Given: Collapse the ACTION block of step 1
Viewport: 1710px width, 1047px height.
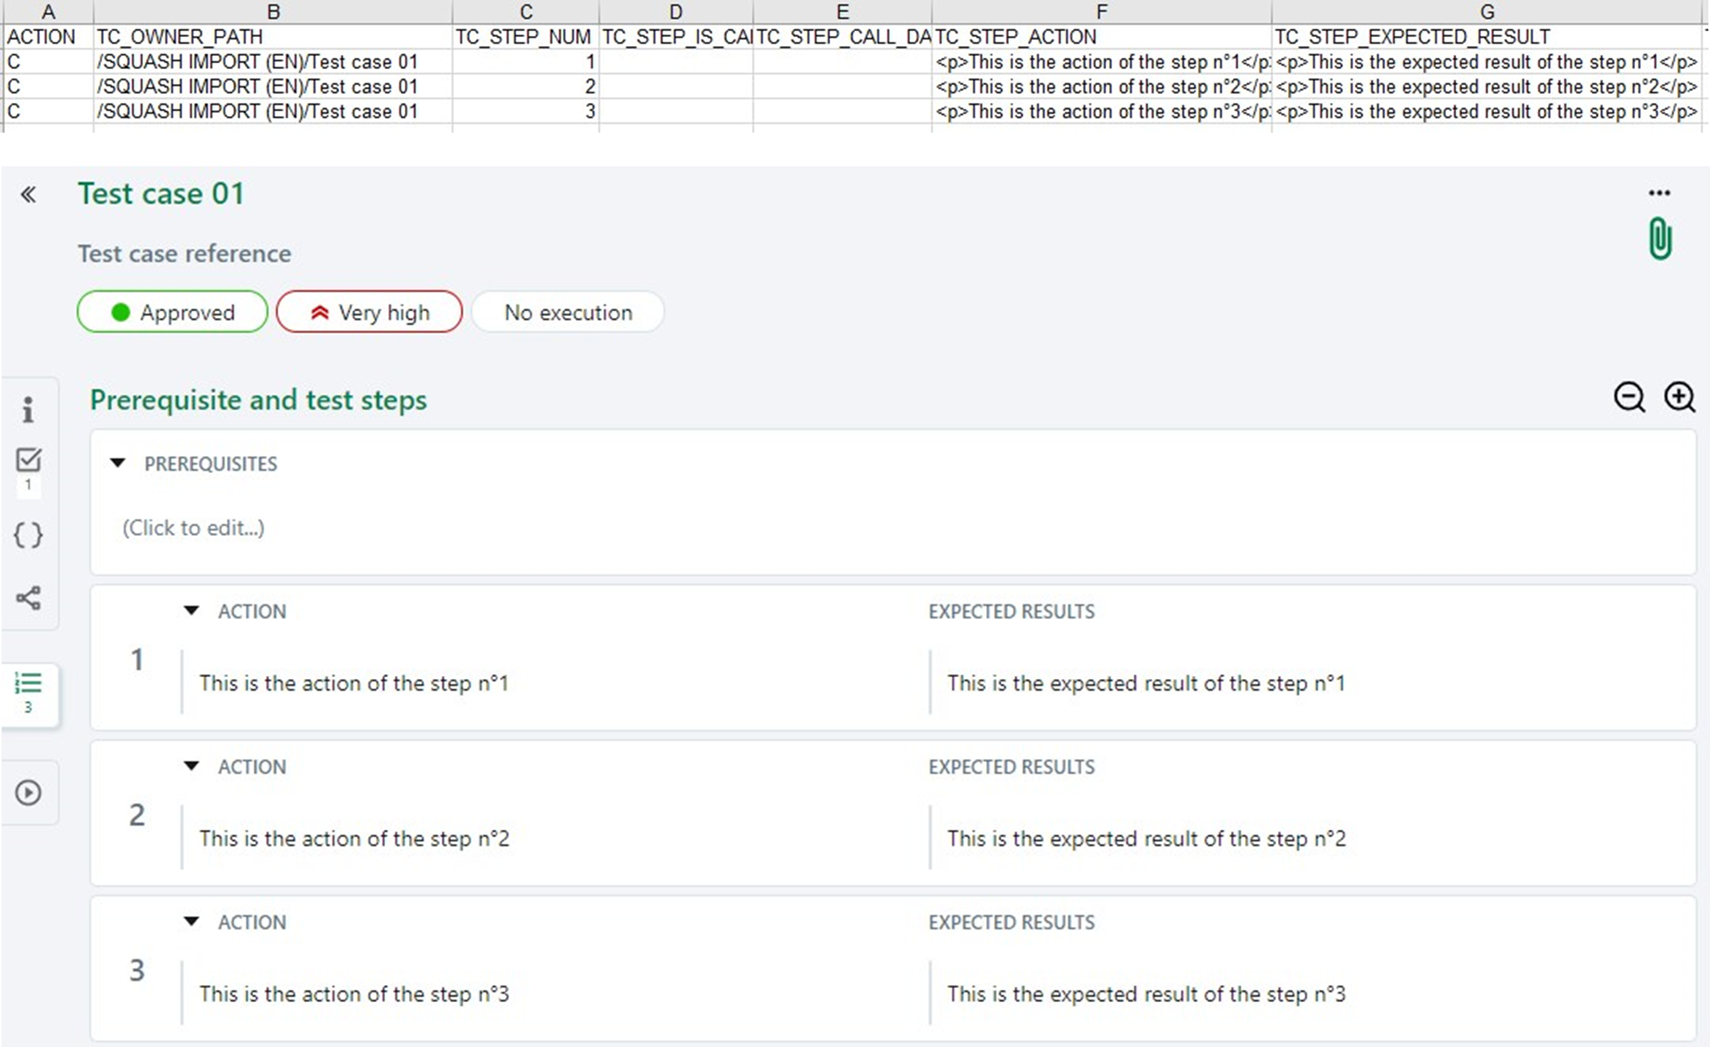Looking at the screenshot, I should click(192, 611).
